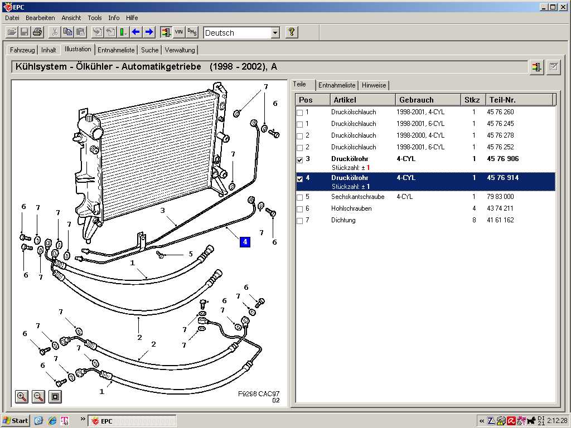Viewport: 571px width, 428px height.
Task: Toggle the colored parts list toolbar icon
Action: coord(166,32)
